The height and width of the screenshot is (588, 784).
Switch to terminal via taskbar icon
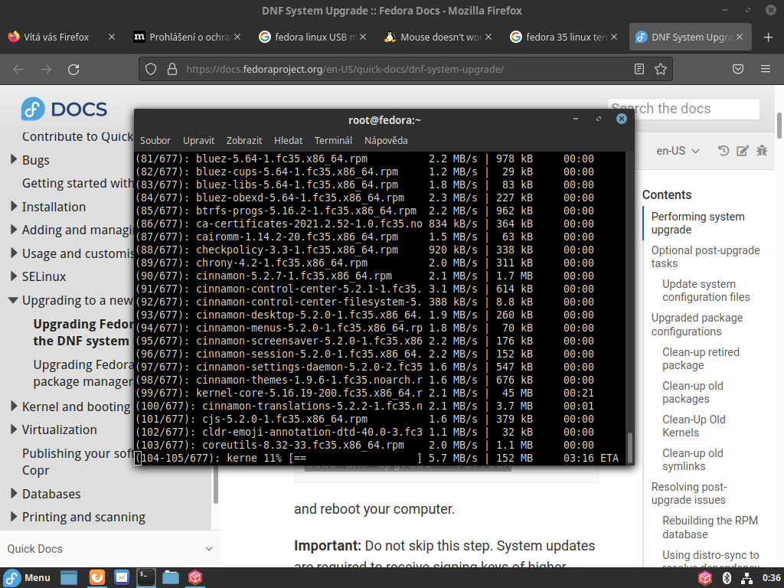click(146, 577)
